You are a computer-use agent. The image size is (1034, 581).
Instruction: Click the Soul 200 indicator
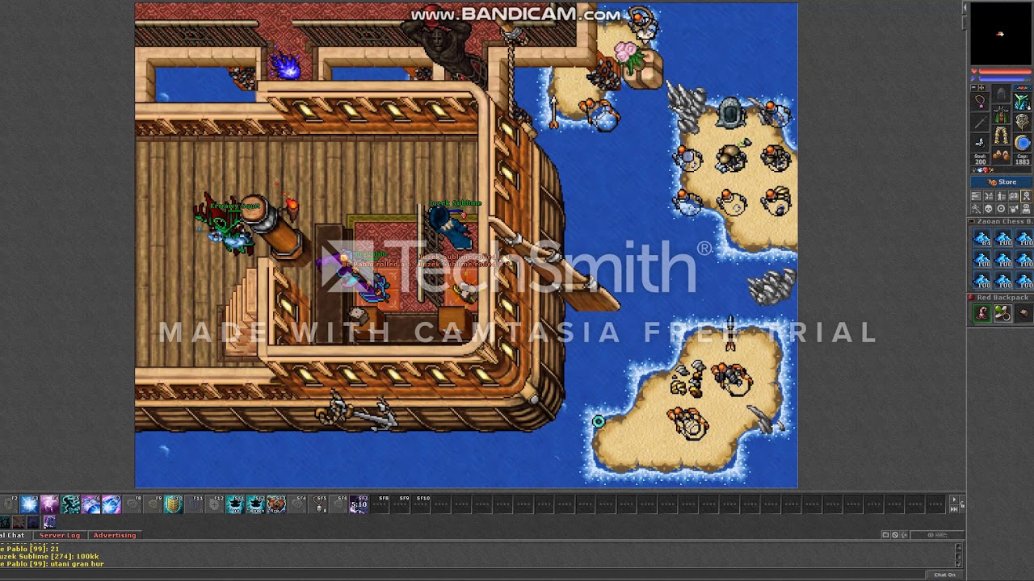tap(980, 159)
